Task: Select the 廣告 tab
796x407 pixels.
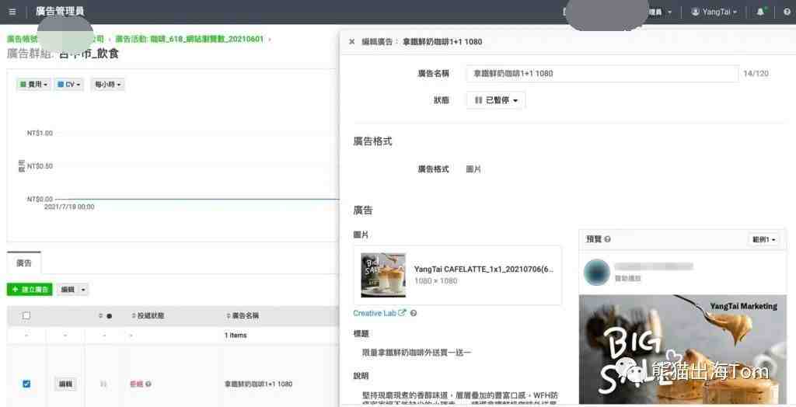Action: 24,263
